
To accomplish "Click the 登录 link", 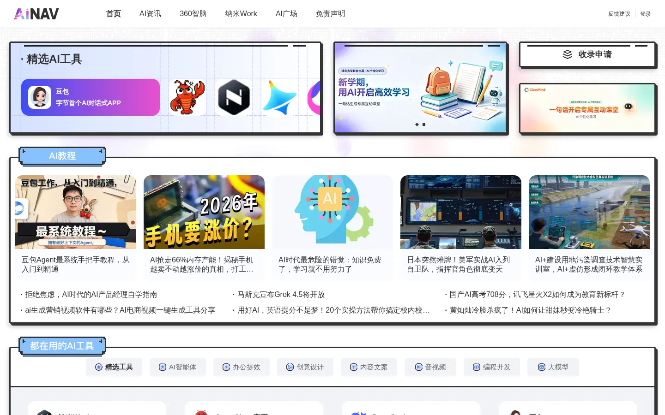I will coord(646,14).
